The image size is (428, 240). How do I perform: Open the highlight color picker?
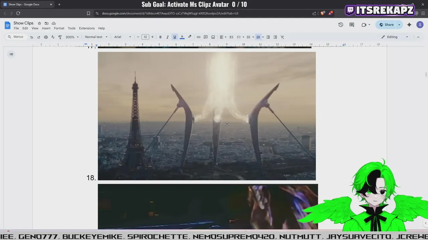[x=190, y=37]
